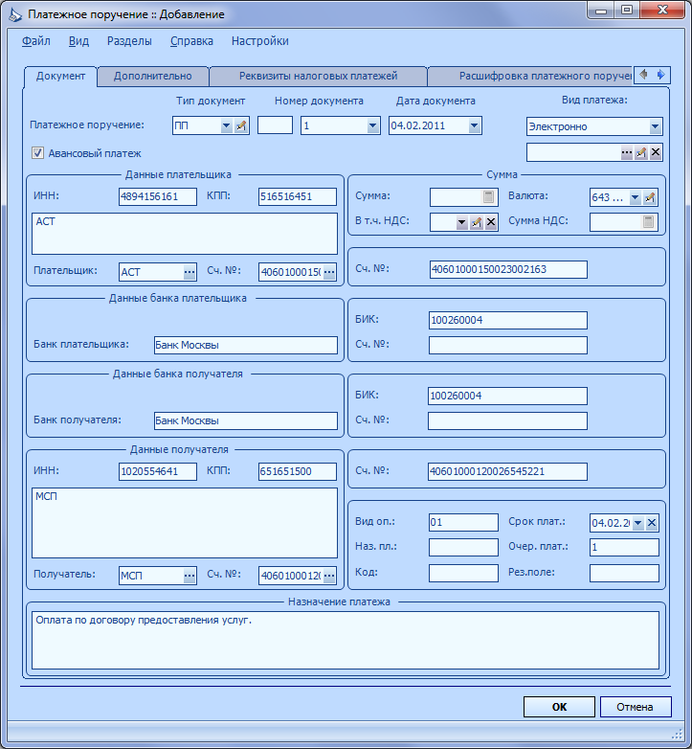The image size is (692, 749).
Task: Click edit pencil icon beside Валюта field
Action: pos(650,197)
